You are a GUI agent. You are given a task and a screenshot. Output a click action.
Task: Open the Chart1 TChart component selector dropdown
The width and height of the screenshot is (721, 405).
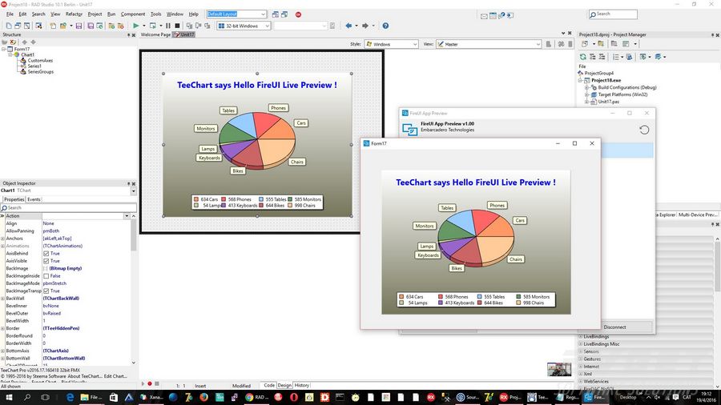[x=133, y=190]
